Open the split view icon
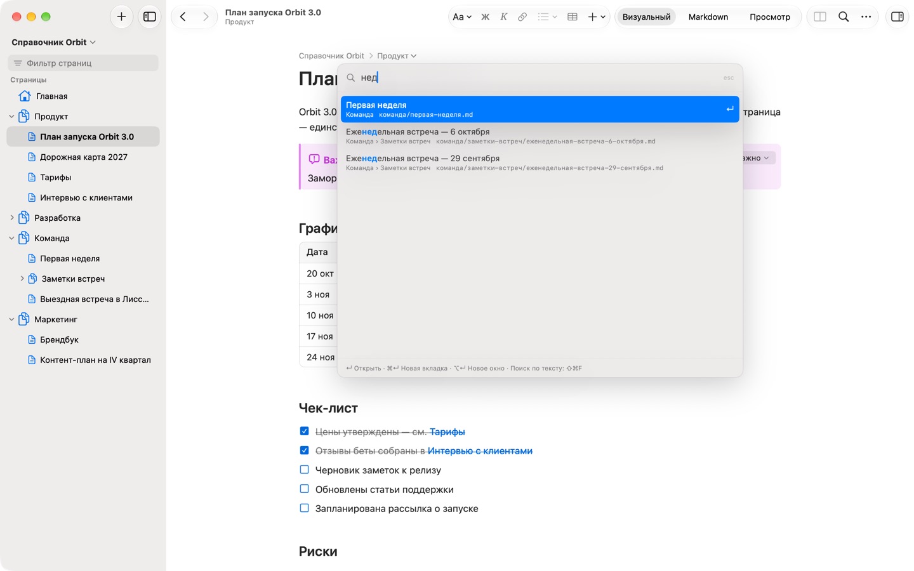Viewport: 914px width, 571px height. (820, 17)
